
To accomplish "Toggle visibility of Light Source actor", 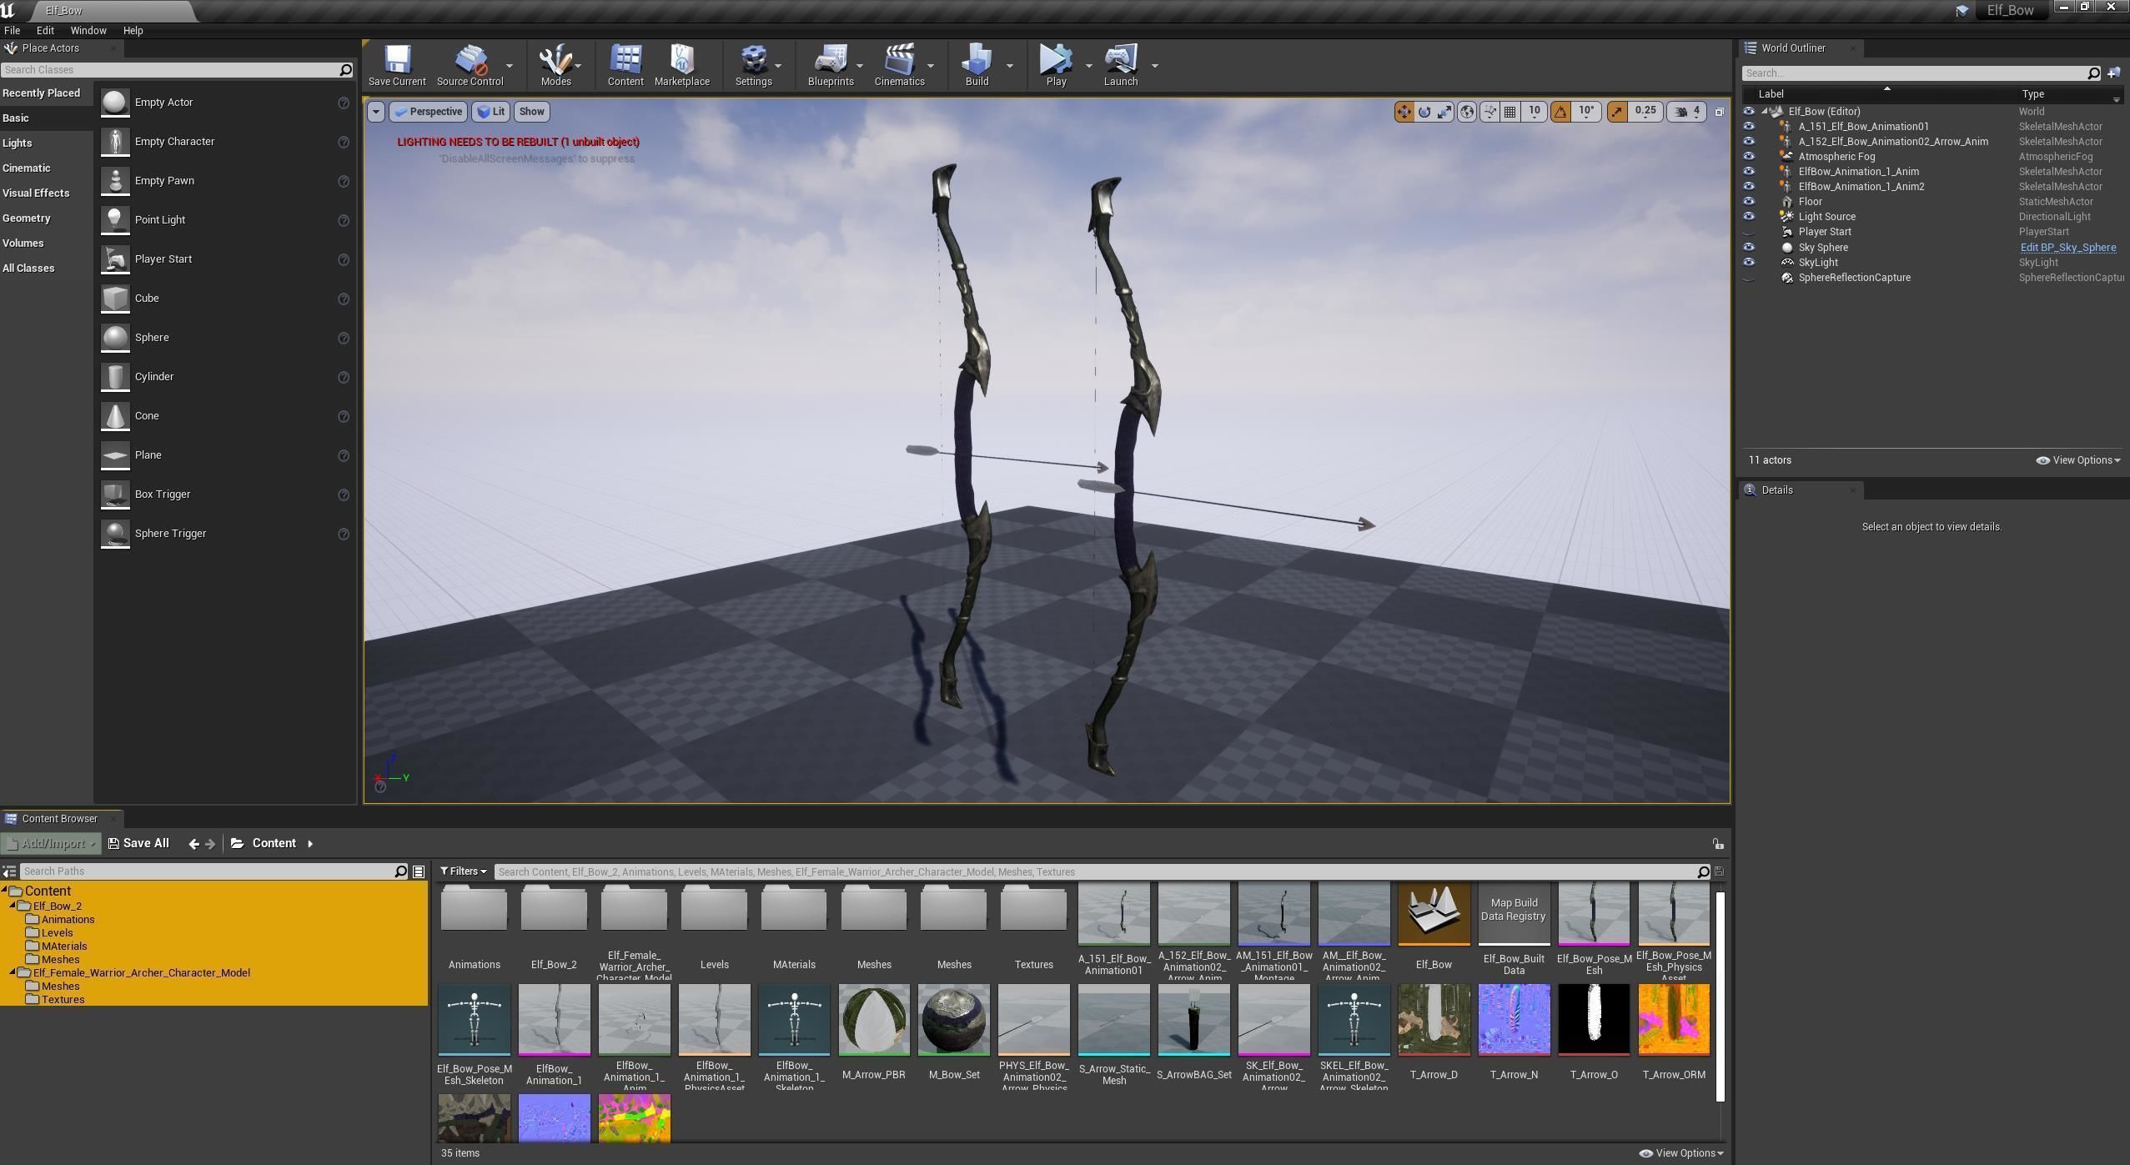I will tap(1749, 217).
